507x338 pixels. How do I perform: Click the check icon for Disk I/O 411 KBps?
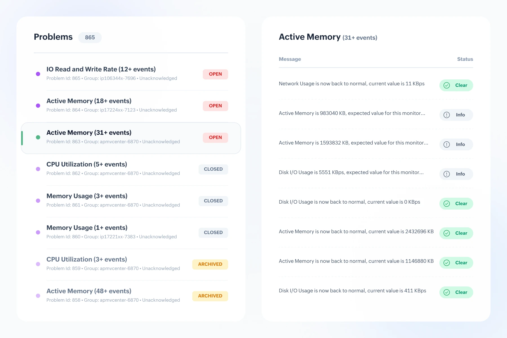click(447, 292)
